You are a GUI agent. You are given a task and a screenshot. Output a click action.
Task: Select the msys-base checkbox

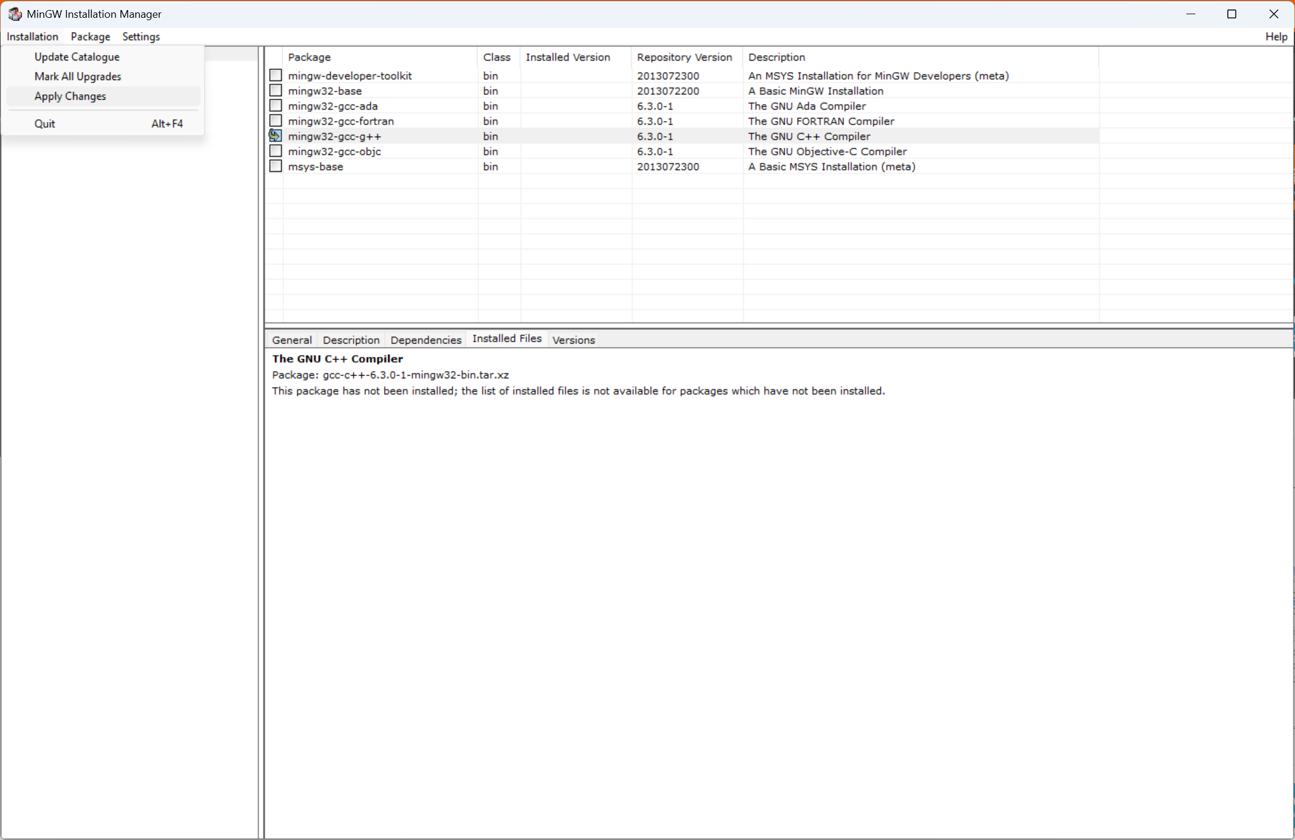275,166
